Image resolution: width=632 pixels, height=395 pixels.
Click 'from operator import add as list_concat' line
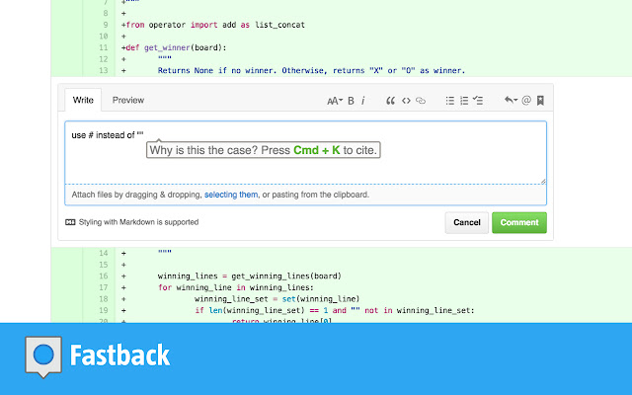pyautogui.click(x=215, y=25)
